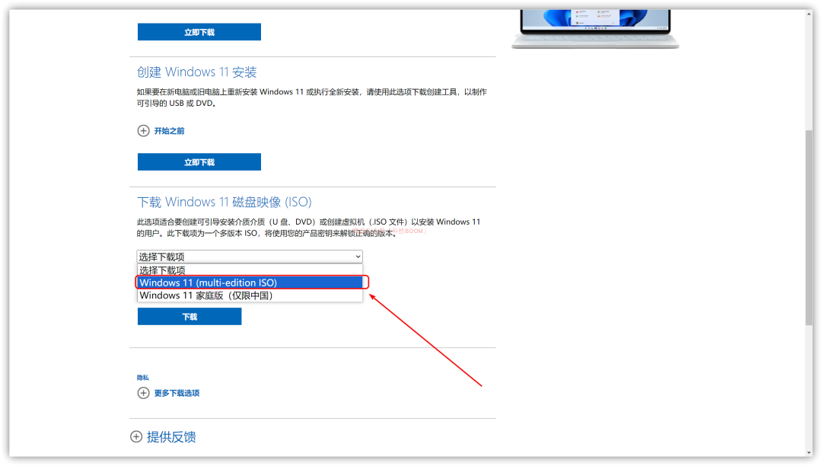This screenshot has width=822, height=466.
Task: Open the 选择下载项 dropdown box
Action: pyautogui.click(x=250, y=257)
